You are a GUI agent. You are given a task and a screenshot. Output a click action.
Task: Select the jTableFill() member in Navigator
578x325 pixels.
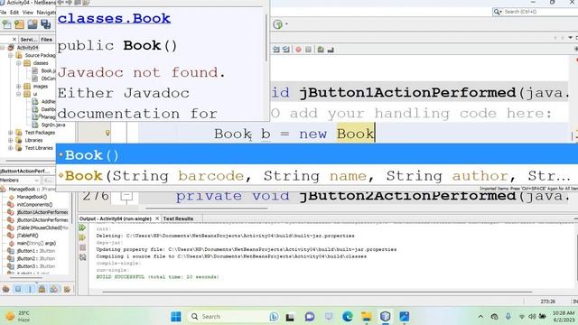(x=28, y=236)
